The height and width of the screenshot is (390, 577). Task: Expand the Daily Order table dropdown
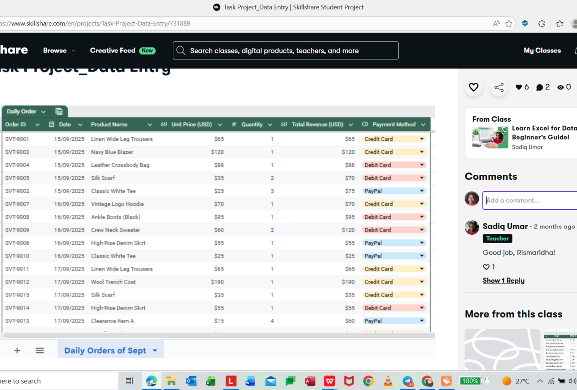click(x=43, y=112)
